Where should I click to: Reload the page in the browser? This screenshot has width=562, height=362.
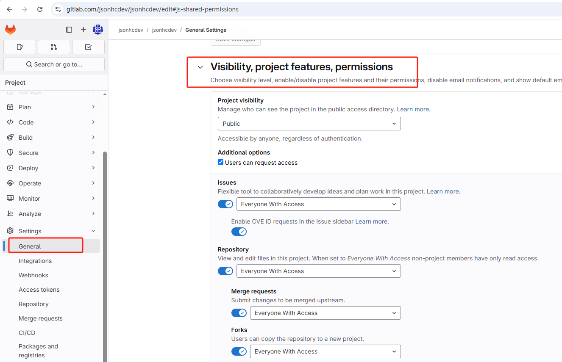[40, 9]
